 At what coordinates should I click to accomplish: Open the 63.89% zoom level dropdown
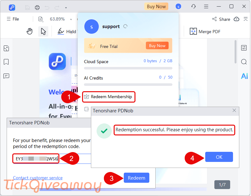(x=60, y=19)
